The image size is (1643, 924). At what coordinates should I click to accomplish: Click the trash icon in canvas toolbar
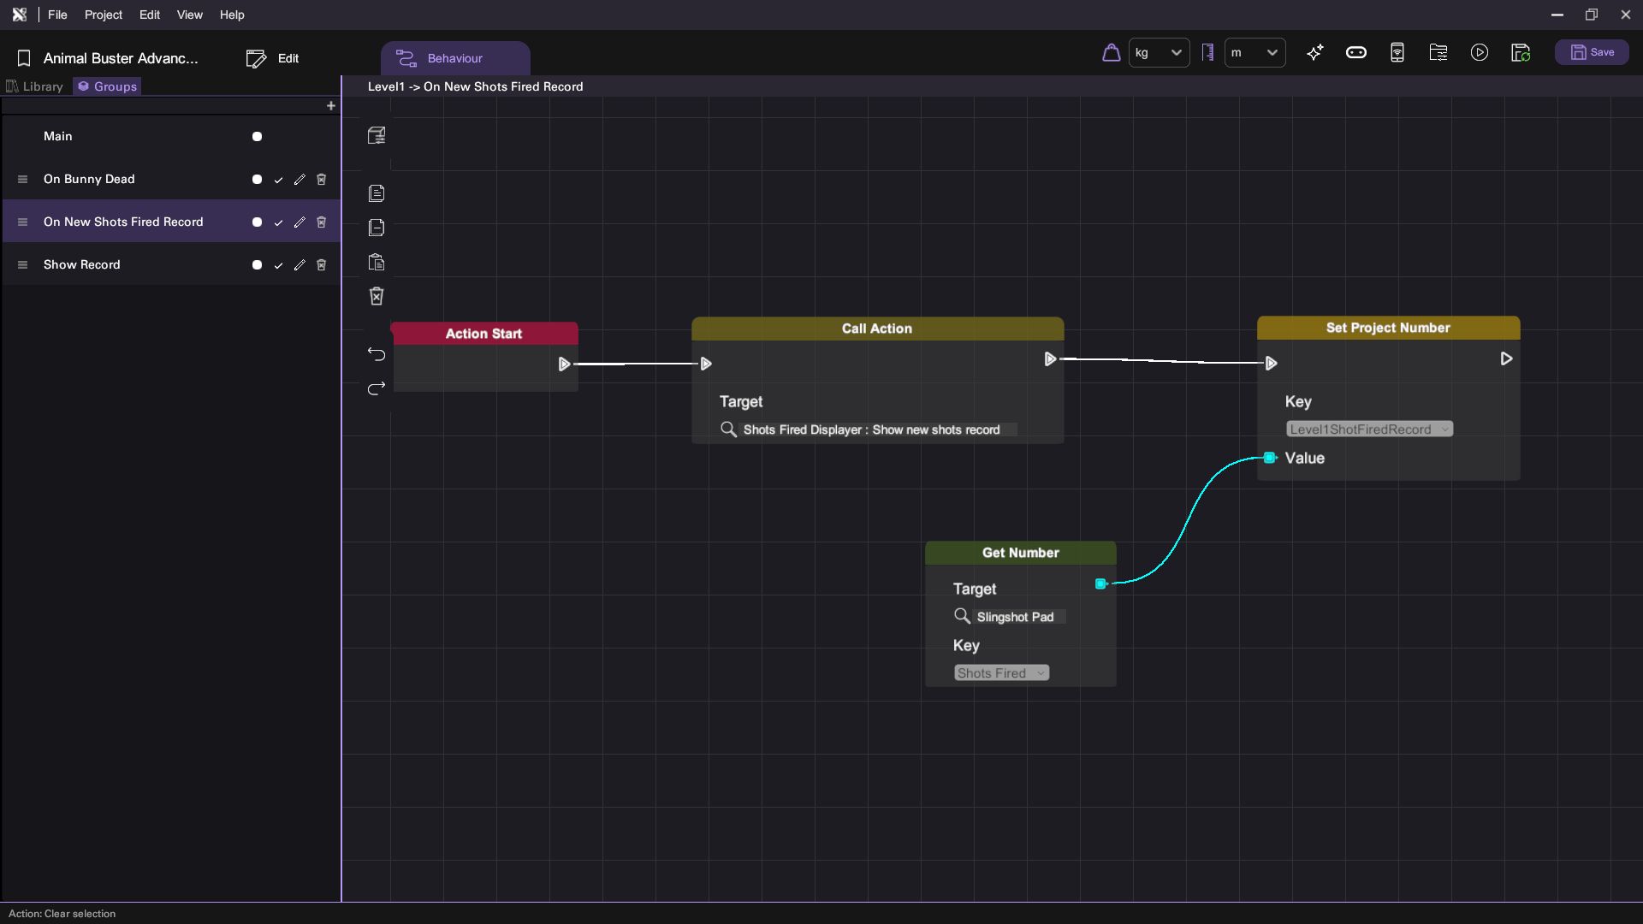377,296
